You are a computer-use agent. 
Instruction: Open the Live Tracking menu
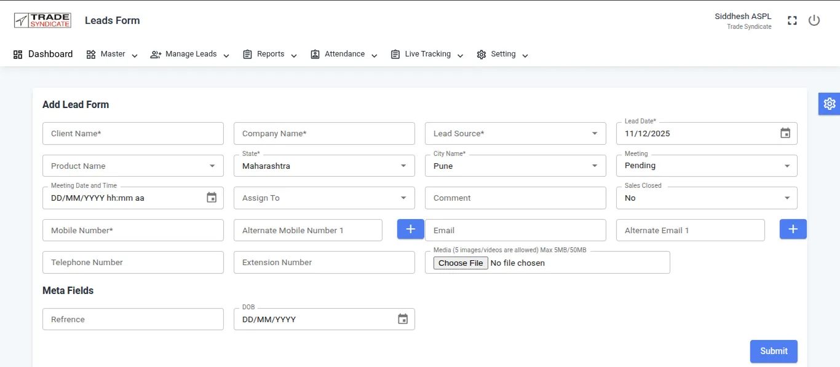point(427,54)
